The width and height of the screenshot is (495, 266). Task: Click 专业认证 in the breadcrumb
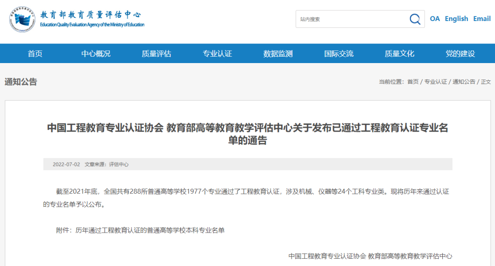point(435,82)
